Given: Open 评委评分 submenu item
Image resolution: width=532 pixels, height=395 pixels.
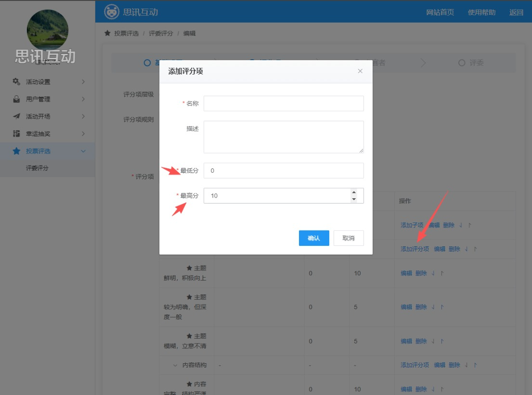Looking at the screenshot, I should (38, 168).
